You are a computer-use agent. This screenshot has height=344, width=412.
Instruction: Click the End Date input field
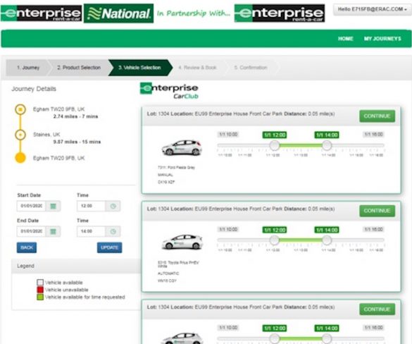(x=31, y=231)
